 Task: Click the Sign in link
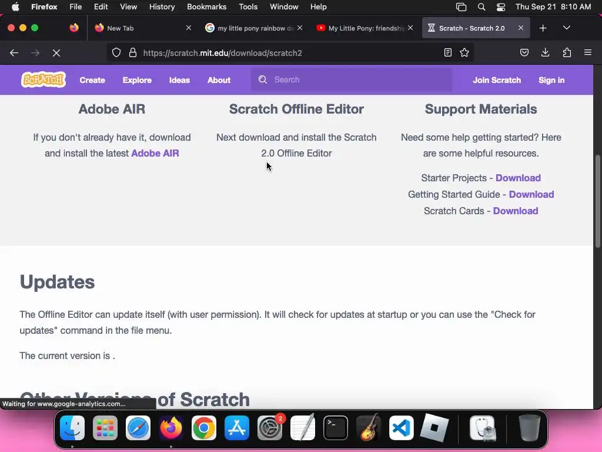(x=551, y=80)
